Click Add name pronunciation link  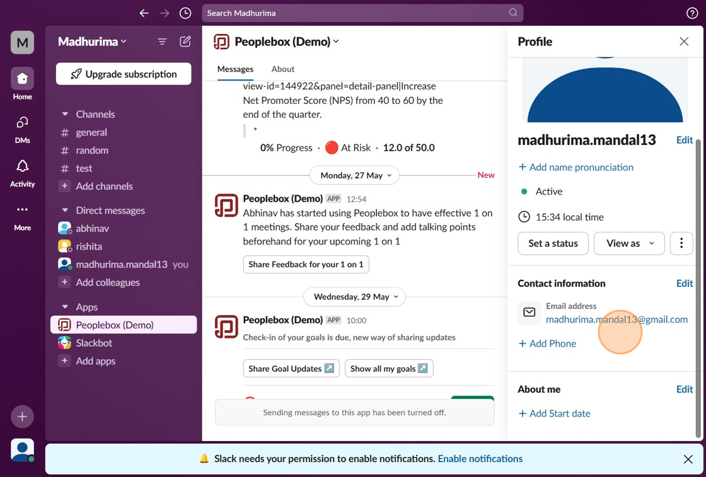(x=576, y=168)
